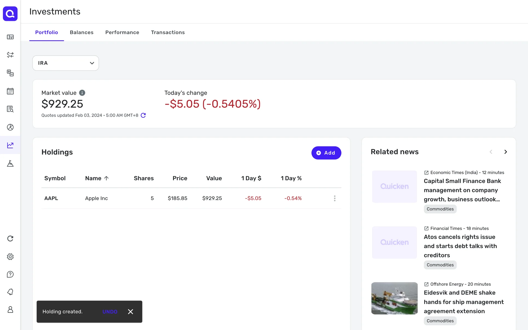Screen dimensions: 528x330
Task: Click UNDO in the Holding created toast
Action: [x=110, y=312]
